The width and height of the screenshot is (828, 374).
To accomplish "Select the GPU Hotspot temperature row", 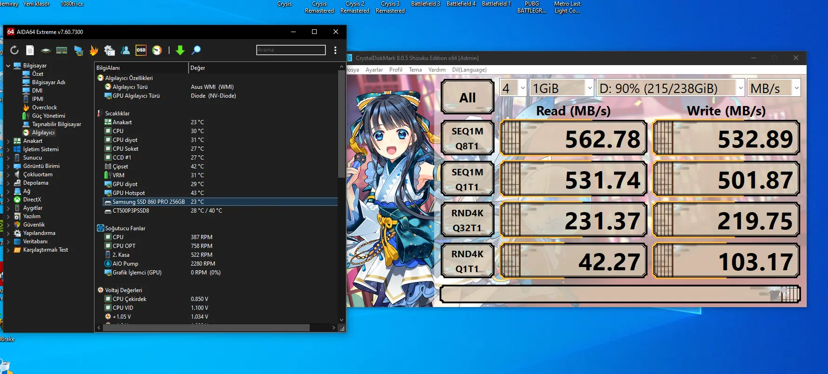I will 220,193.
